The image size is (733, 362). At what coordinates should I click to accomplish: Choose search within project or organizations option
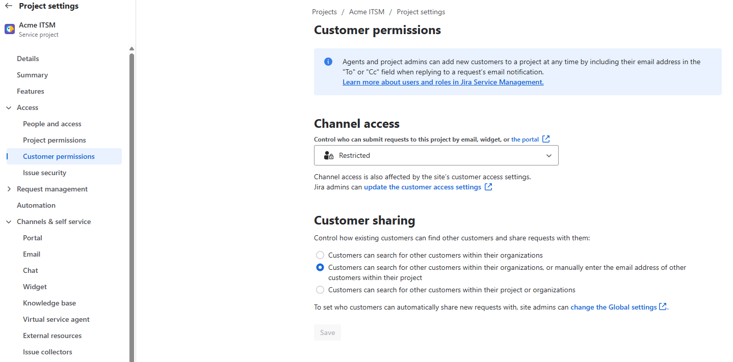[320, 289]
